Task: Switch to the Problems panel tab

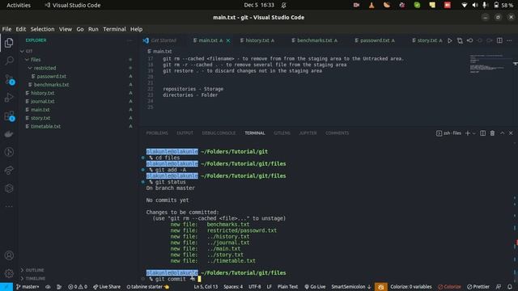Action: pos(157,133)
